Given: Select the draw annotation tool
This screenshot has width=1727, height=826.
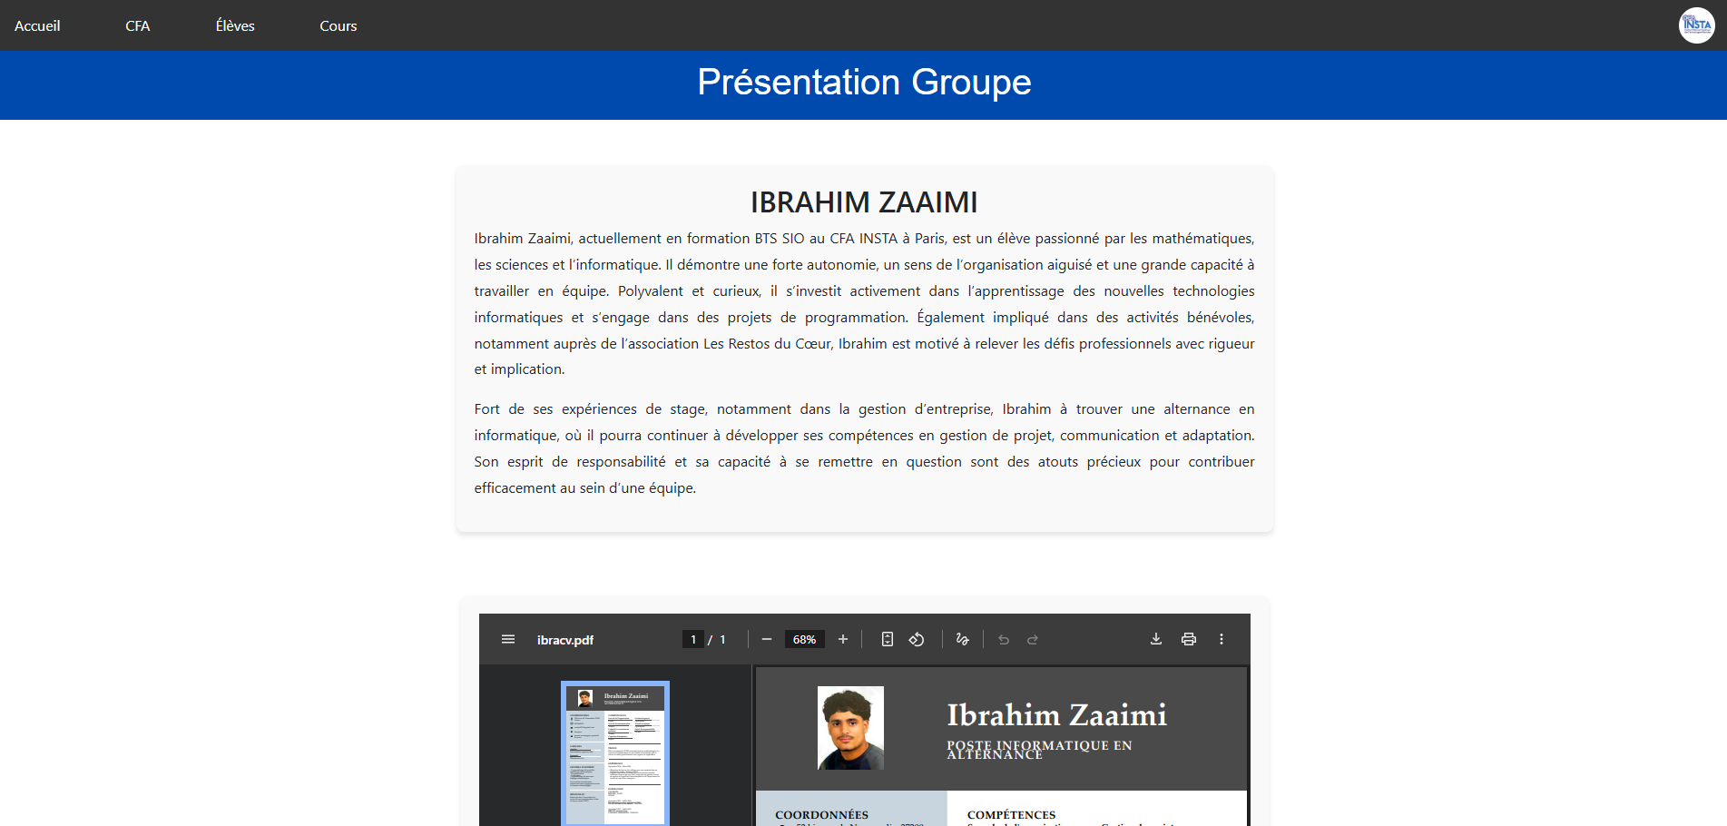Looking at the screenshot, I should pos(963,639).
